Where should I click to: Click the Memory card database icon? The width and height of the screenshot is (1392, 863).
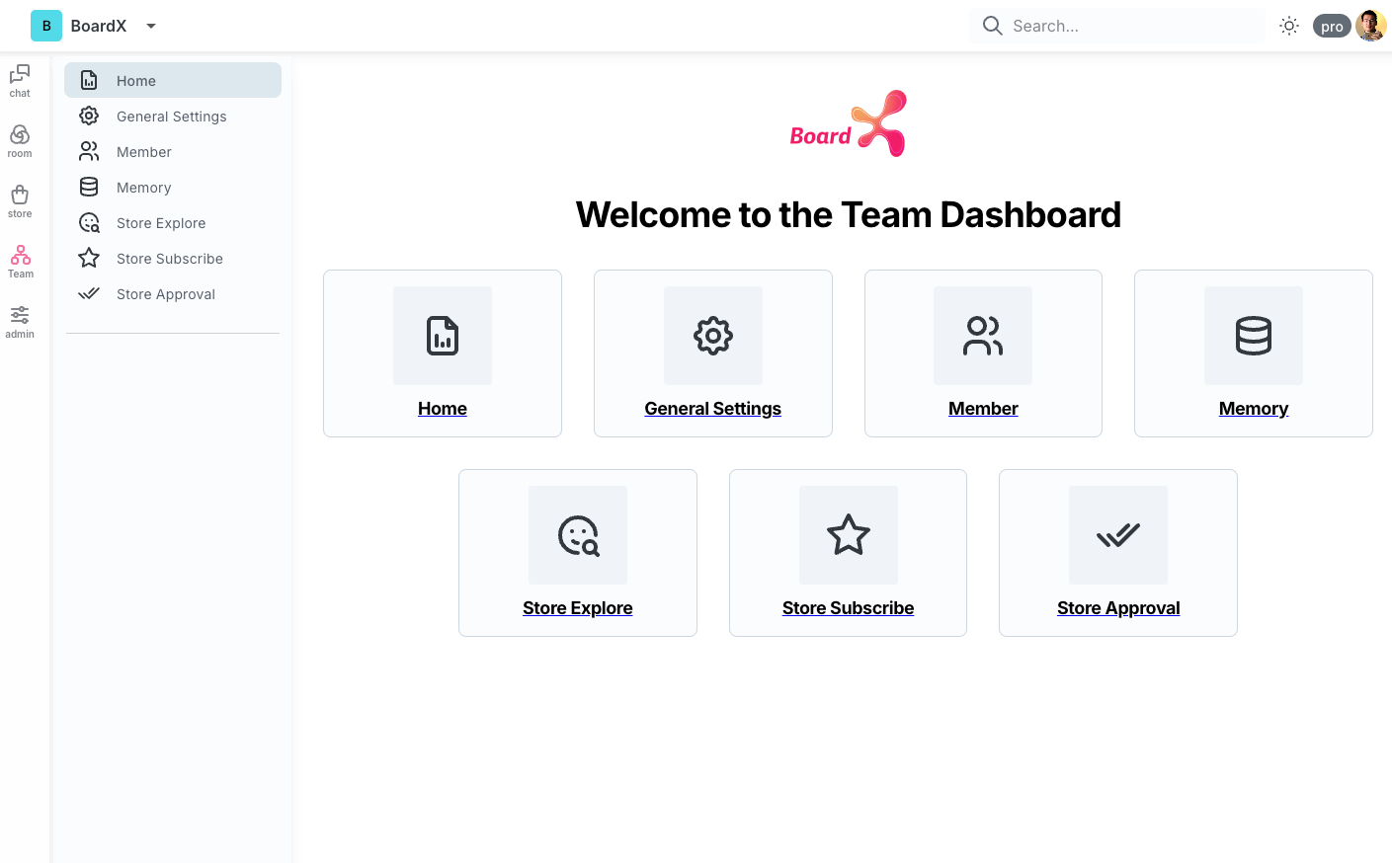(1254, 336)
